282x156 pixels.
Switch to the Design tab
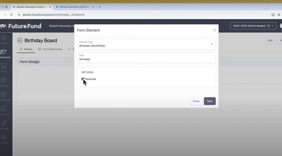click(x=26, y=49)
